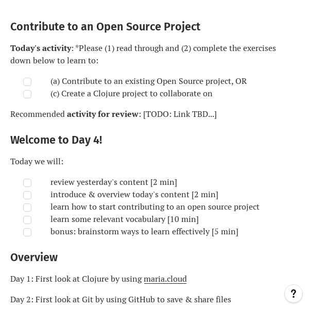The width and height of the screenshot is (309, 309).
Task: Click the 'Overview' section heading
Action: tap(34, 257)
